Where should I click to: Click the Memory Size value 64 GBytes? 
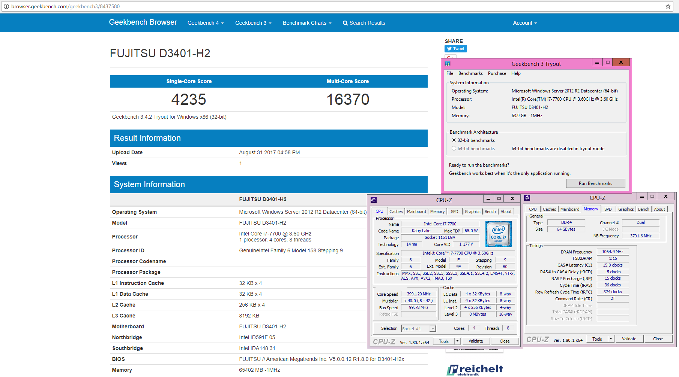click(566, 229)
